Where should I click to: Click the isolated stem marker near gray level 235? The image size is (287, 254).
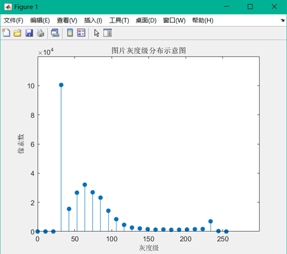pyautogui.click(x=210, y=221)
